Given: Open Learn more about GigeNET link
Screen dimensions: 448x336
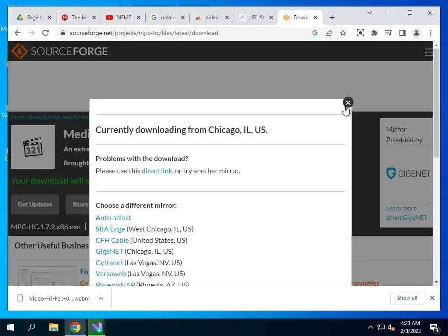Looking at the screenshot, I should click(x=406, y=213).
